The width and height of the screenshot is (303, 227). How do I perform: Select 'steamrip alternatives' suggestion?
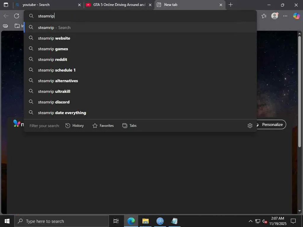(x=140, y=80)
